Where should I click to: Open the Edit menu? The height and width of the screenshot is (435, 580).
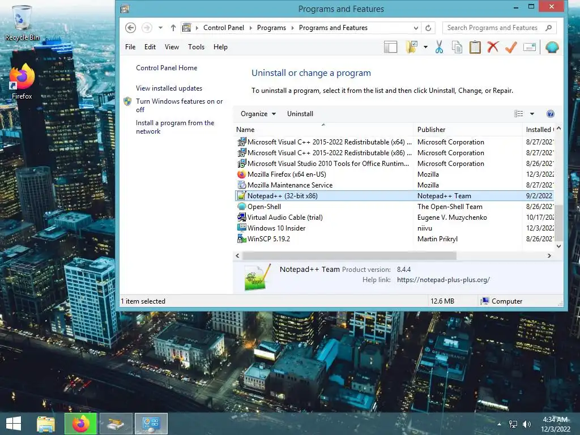(150, 47)
